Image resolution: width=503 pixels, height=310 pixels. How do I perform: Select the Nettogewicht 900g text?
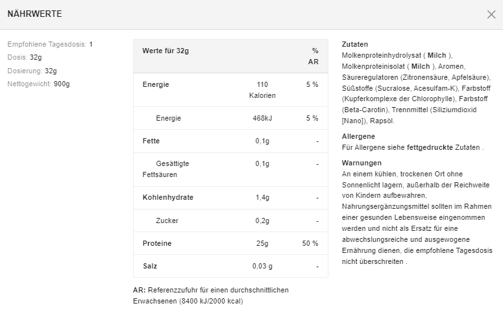(38, 84)
